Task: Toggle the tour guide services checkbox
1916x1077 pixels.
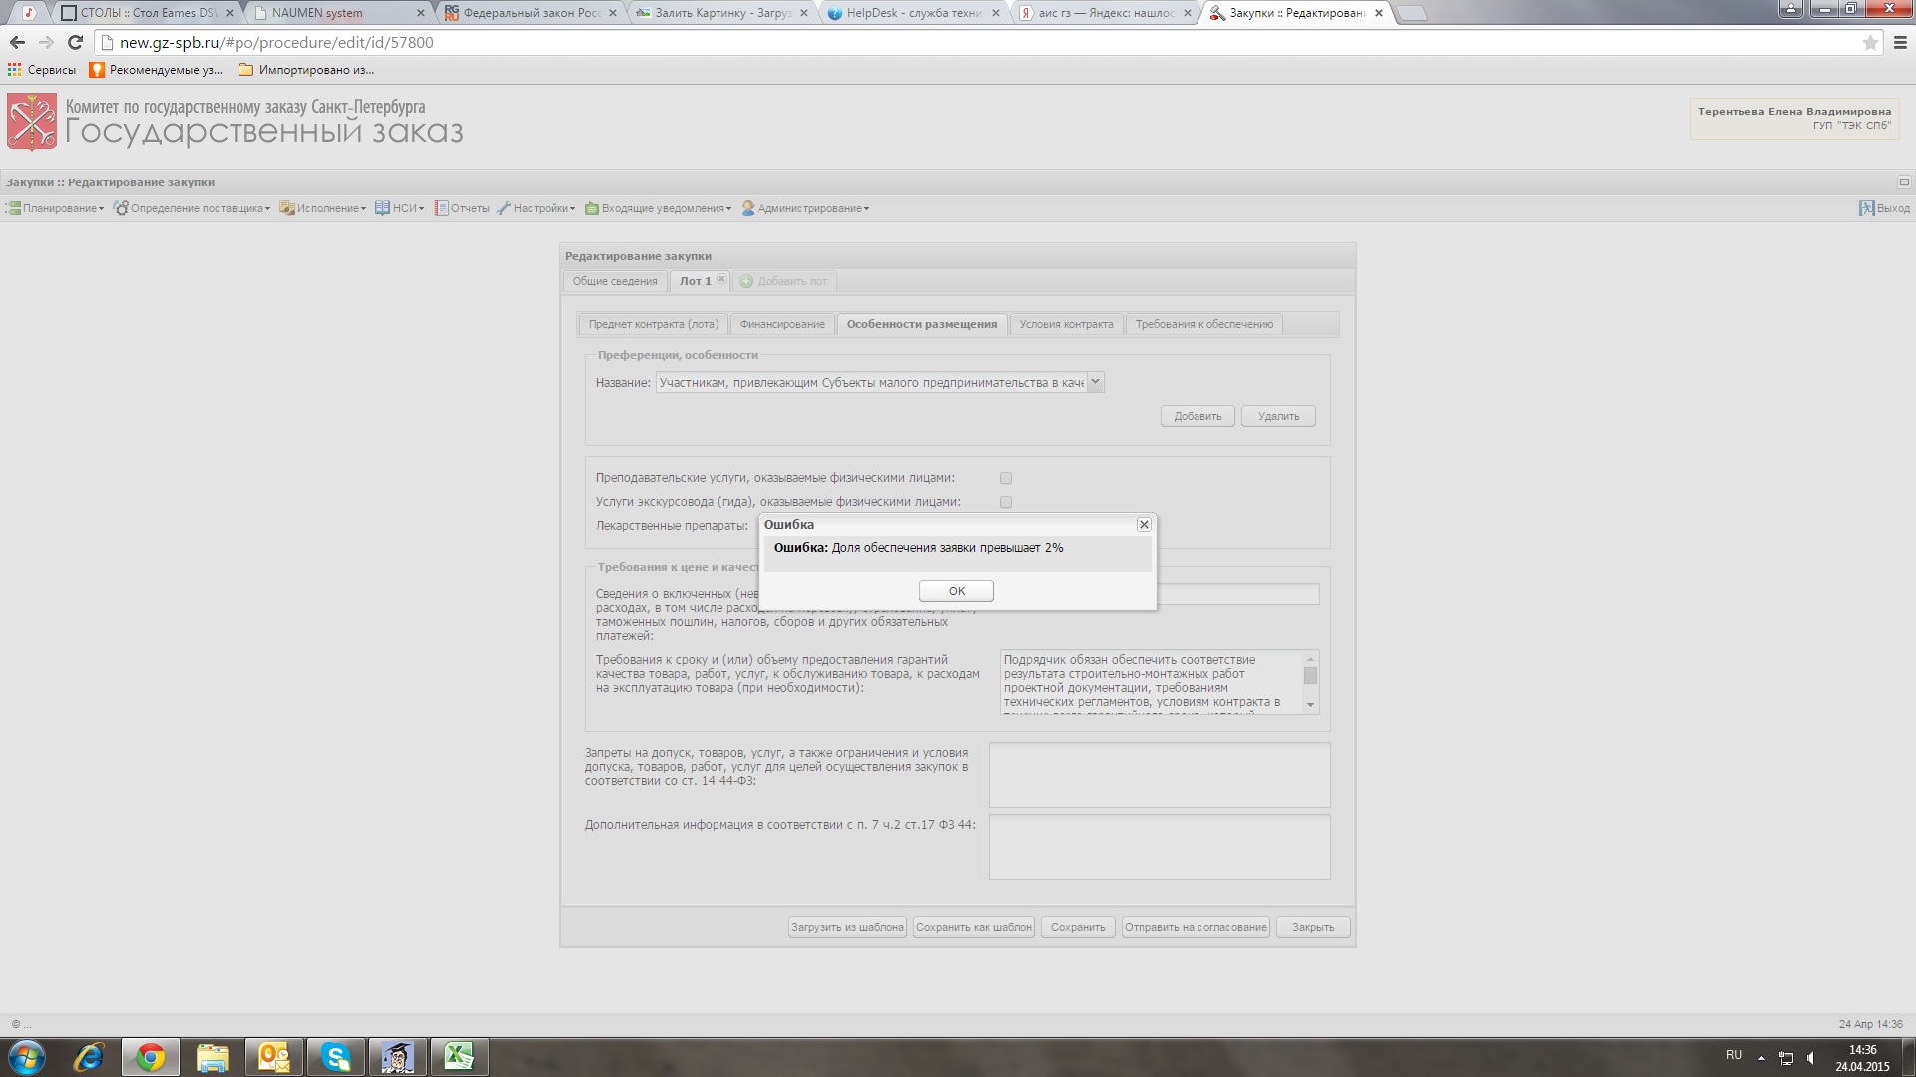Action: [x=1006, y=502]
